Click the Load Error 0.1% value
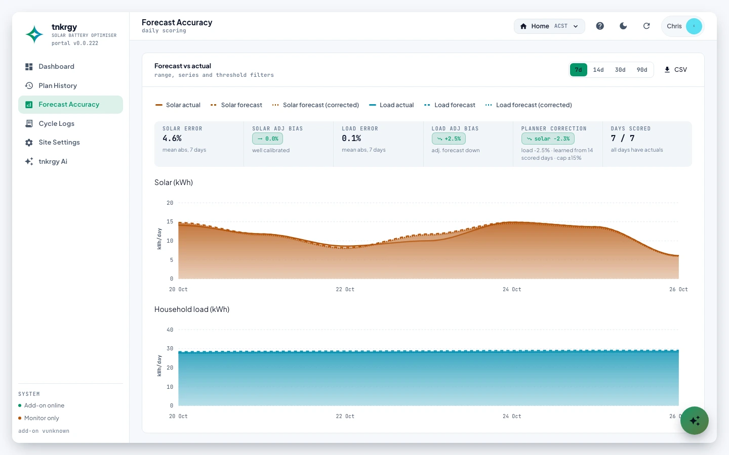729x455 pixels. [351, 139]
